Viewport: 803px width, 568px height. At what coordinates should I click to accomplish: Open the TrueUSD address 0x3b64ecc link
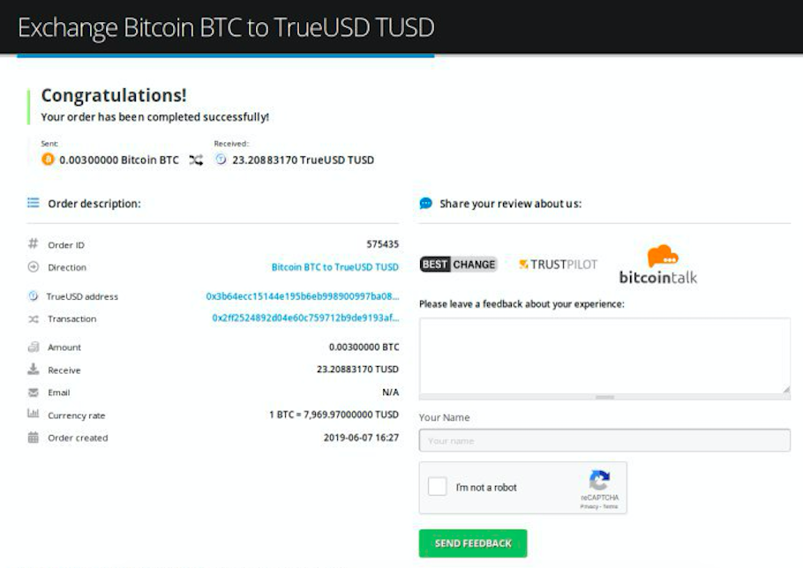pos(302,296)
